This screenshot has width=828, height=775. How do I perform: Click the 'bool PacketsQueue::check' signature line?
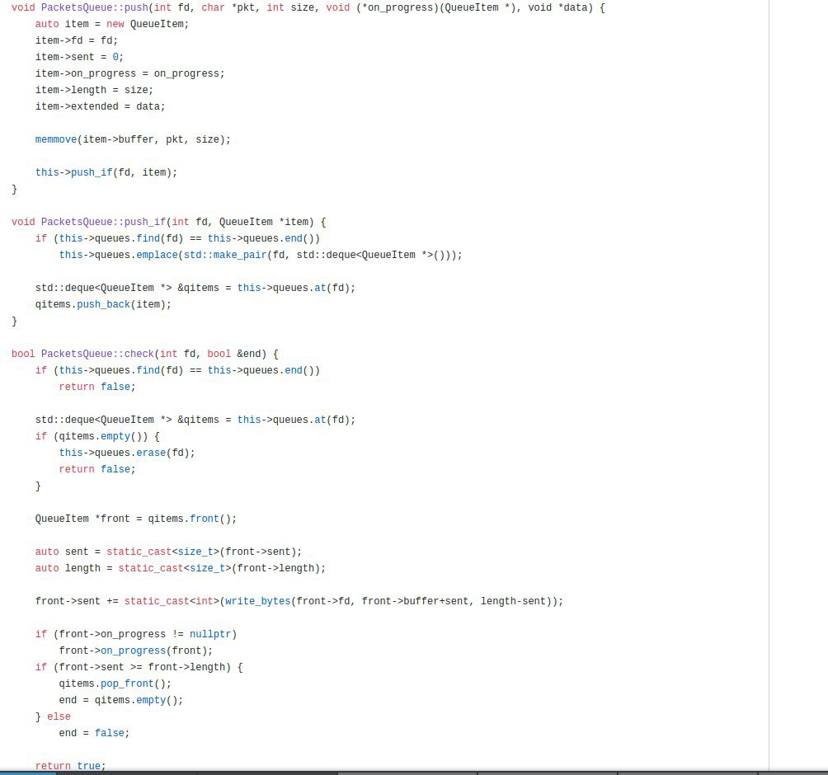coord(144,354)
